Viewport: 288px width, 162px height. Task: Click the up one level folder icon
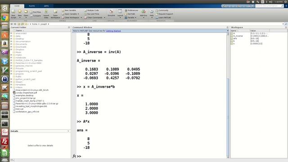19,24
